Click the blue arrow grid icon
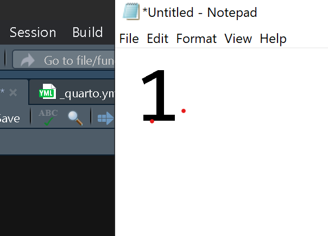This screenshot has width=328, height=236. click(x=106, y=119)
